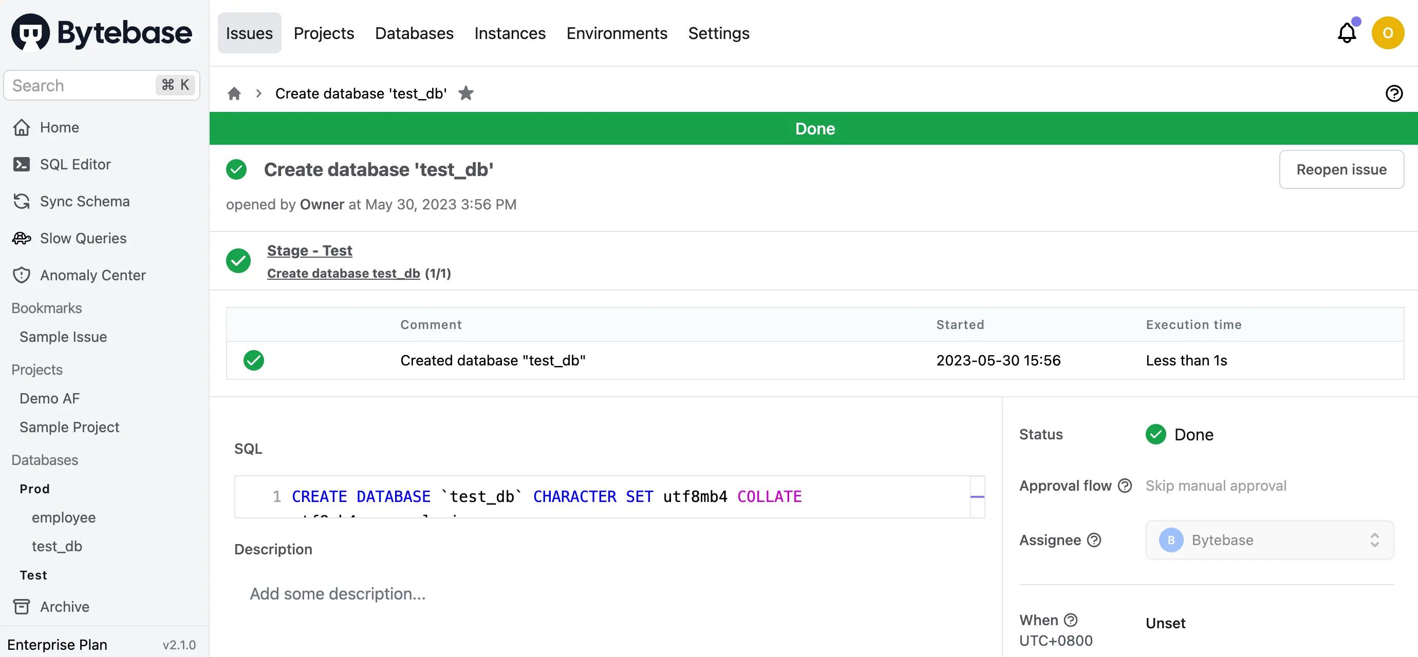Viewport: 1418px width, 657px height.
Task: Open the Assignee selector dropdown
Action: [1268, 540]
